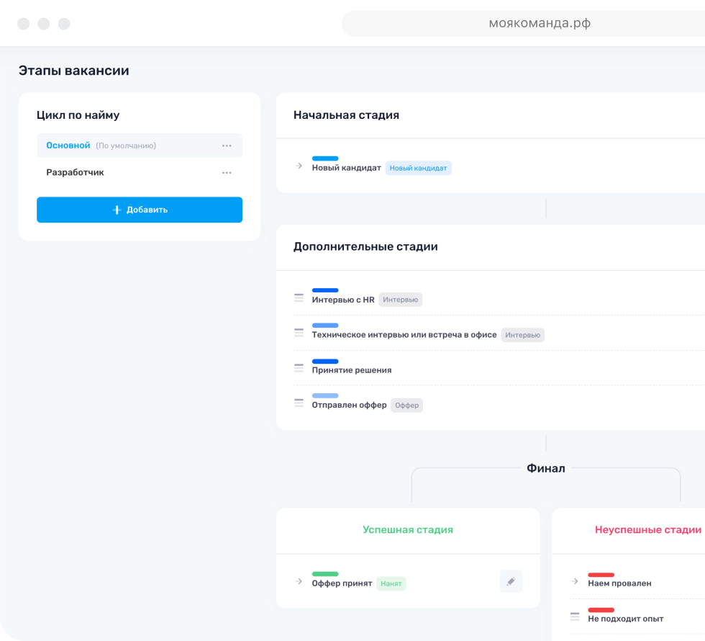Click the arrow icon beside Наем провален
This screenshot has width=705, height=641.
coord(575,582)
